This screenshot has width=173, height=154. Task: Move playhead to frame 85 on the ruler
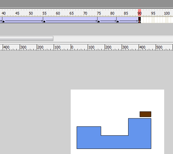point(126,13)
